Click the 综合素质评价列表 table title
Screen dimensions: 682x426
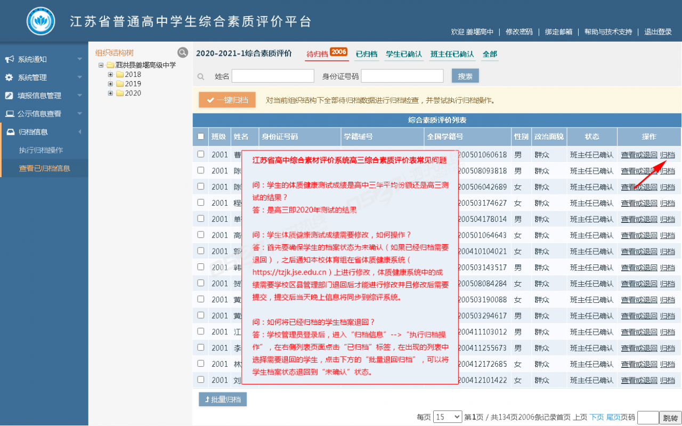point(437,120)
